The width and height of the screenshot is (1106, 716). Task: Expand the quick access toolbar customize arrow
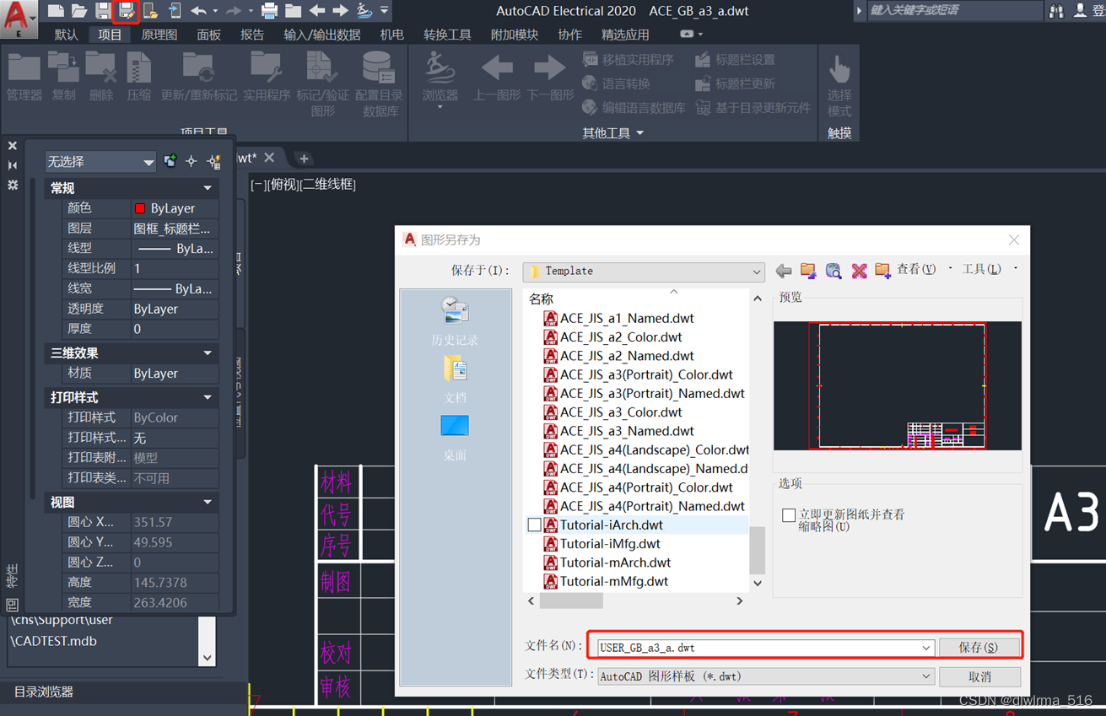coord(385,11)
